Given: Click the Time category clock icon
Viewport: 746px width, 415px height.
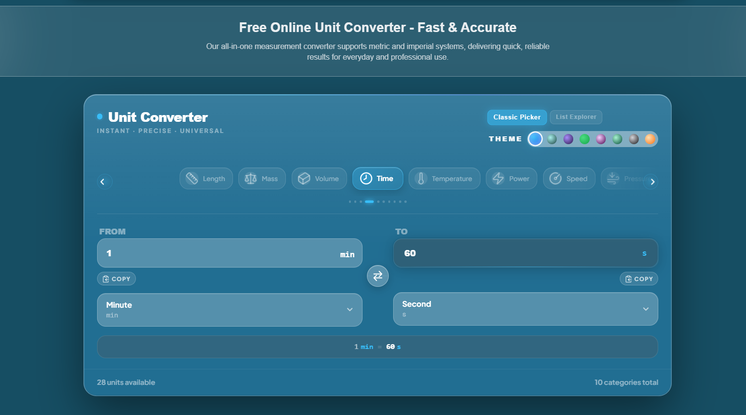Looking at the screenshot, I should pos(366,179).
